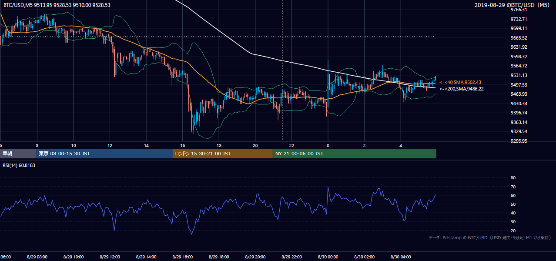Click hour label 8 under price chart
The height and width of the screenshot is (261, 556).
(37, 145)
